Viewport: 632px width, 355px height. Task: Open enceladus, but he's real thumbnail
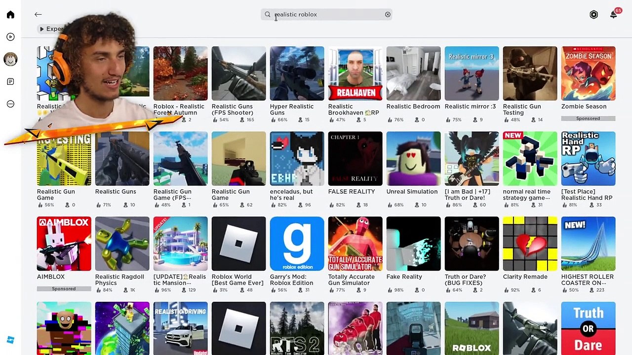point(297,159)
